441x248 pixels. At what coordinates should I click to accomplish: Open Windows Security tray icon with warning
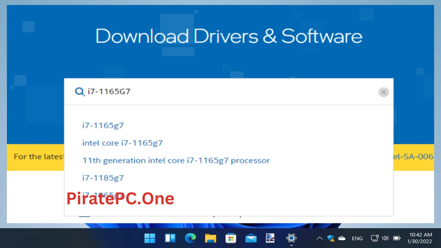coord(331,238)
